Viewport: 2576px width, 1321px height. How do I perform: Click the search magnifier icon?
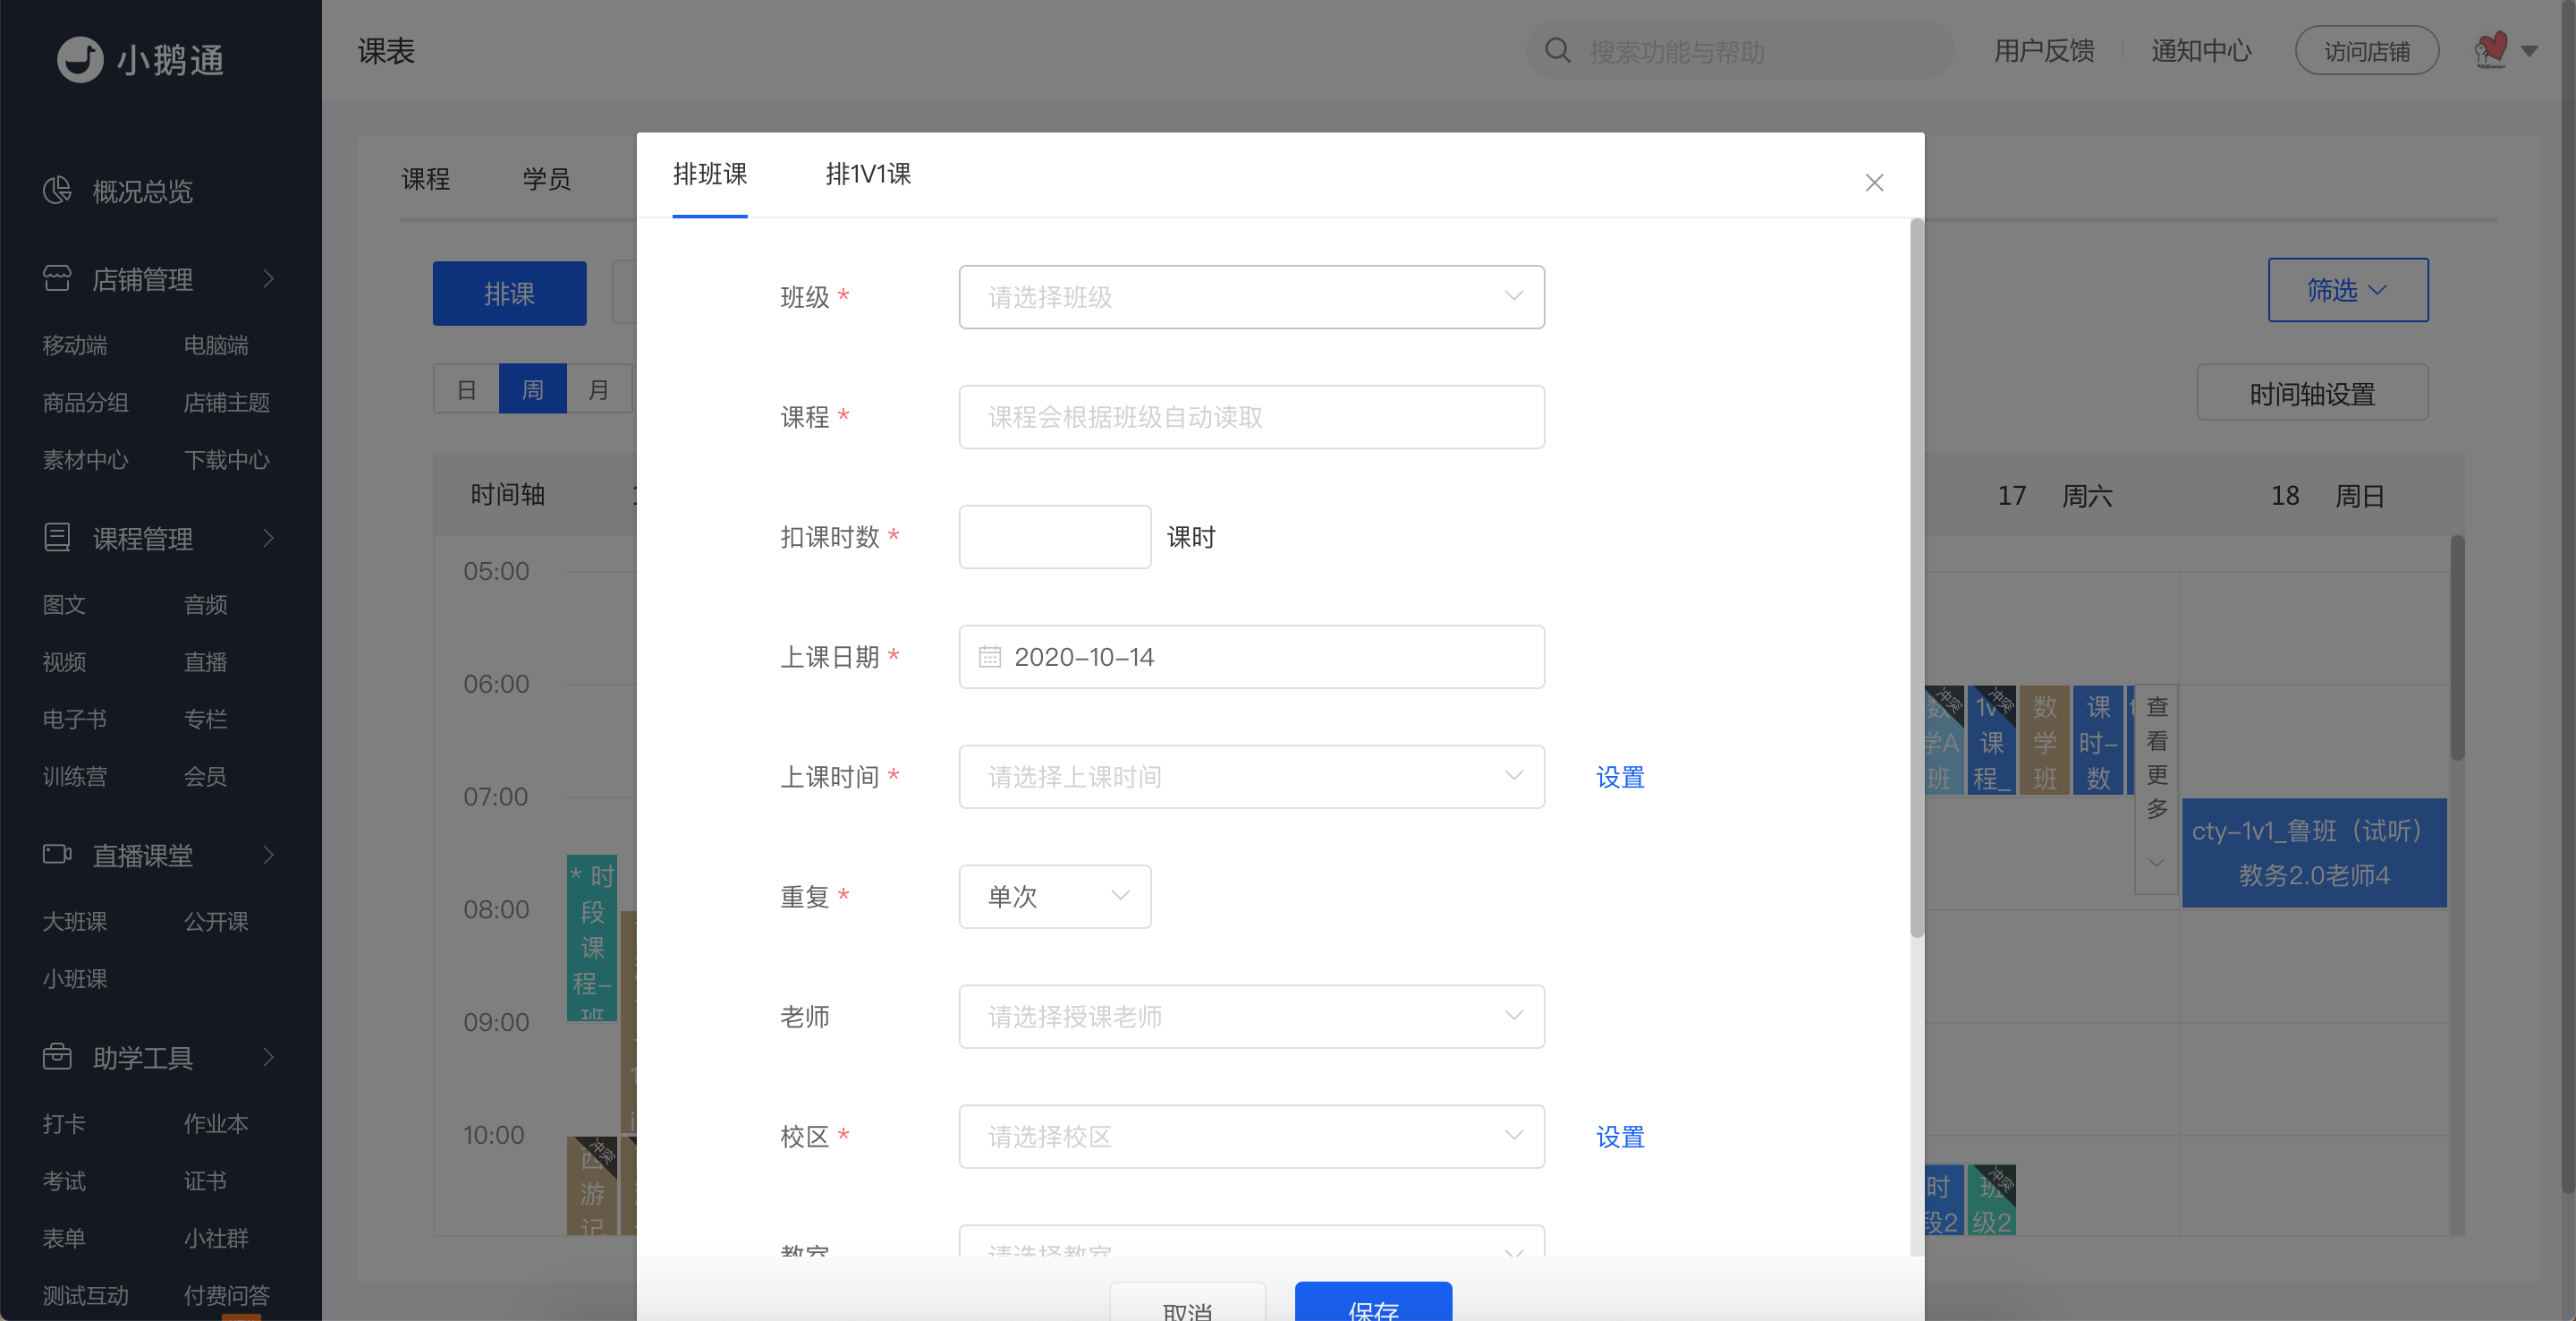[x=1558, y=50]
